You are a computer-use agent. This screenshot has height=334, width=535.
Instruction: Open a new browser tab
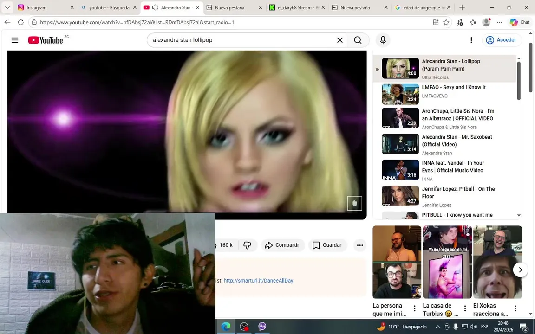click(x=462, y=7)
